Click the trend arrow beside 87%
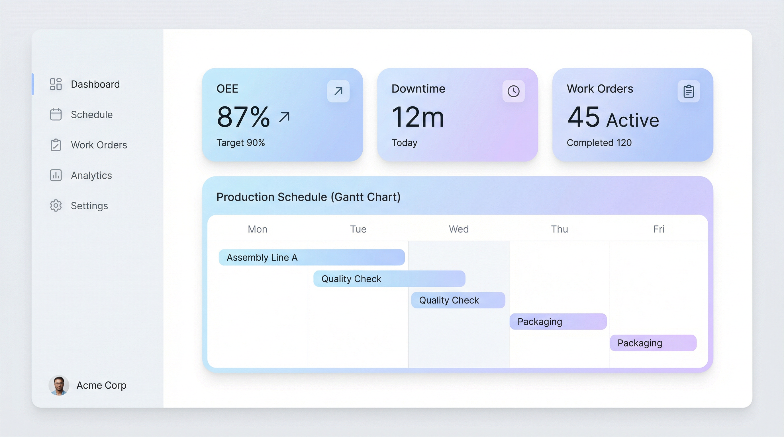Image resolution: width=784 pixels, height=437 pixels. (284, 117)
